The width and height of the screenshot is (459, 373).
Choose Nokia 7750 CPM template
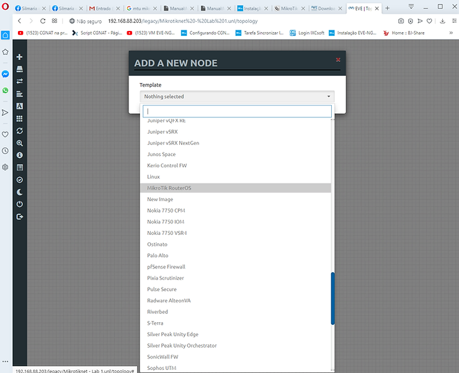(x=236, y=211)
